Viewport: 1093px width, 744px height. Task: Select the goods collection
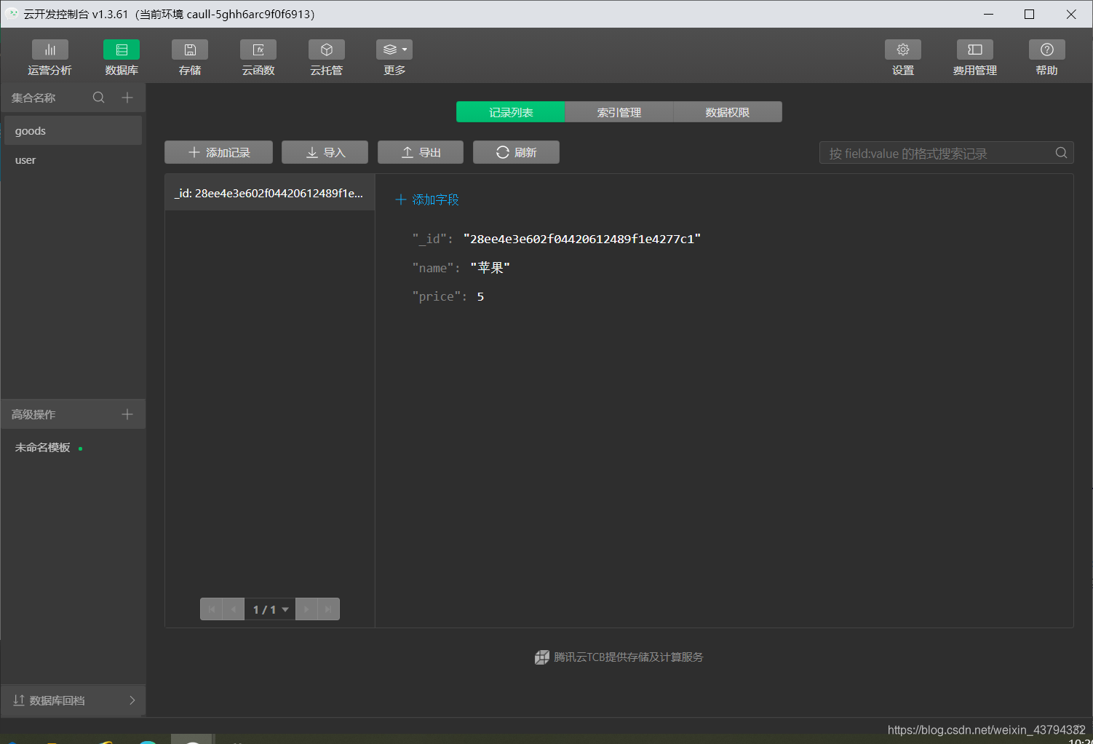[73, 130]
